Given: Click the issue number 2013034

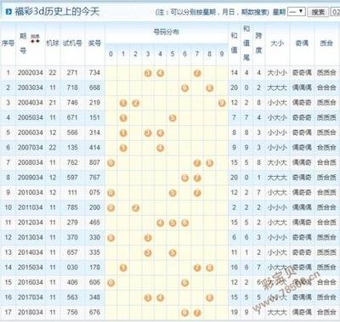Looking at the screenshot, I should coord(31,237).
